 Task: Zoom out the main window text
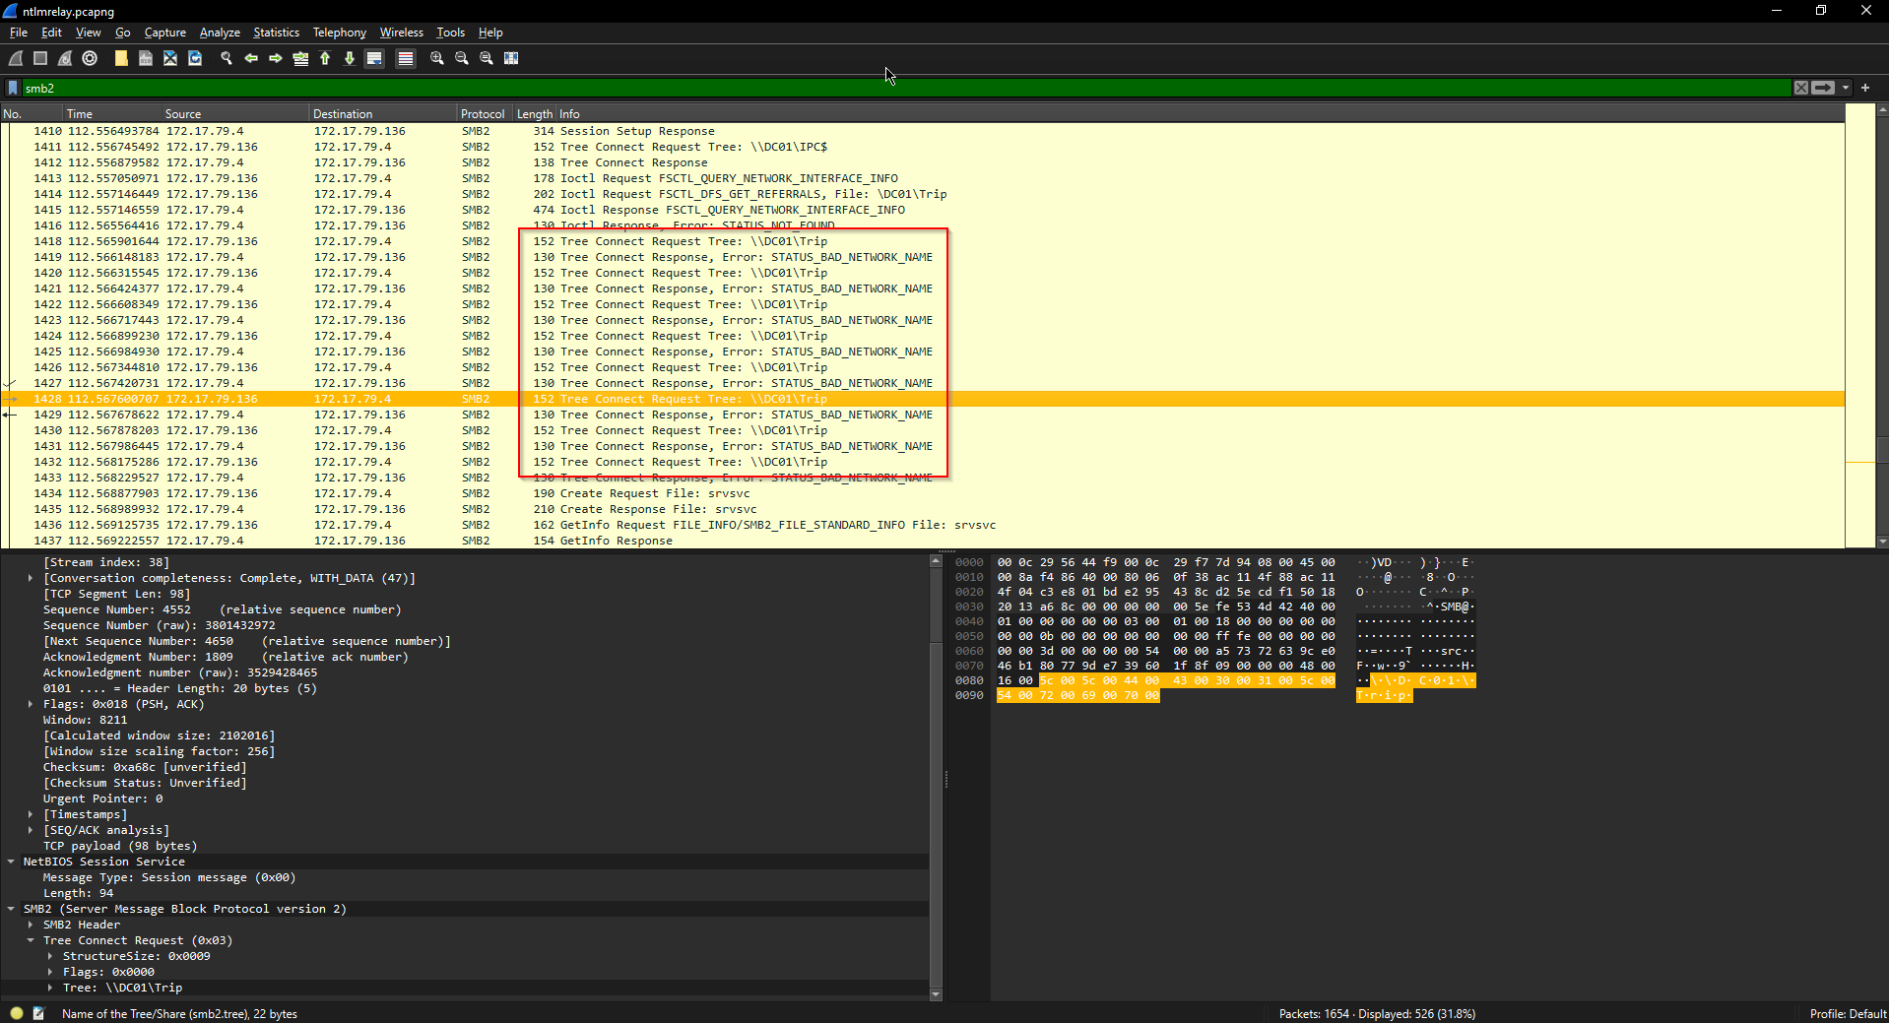(x=462, y=58)
